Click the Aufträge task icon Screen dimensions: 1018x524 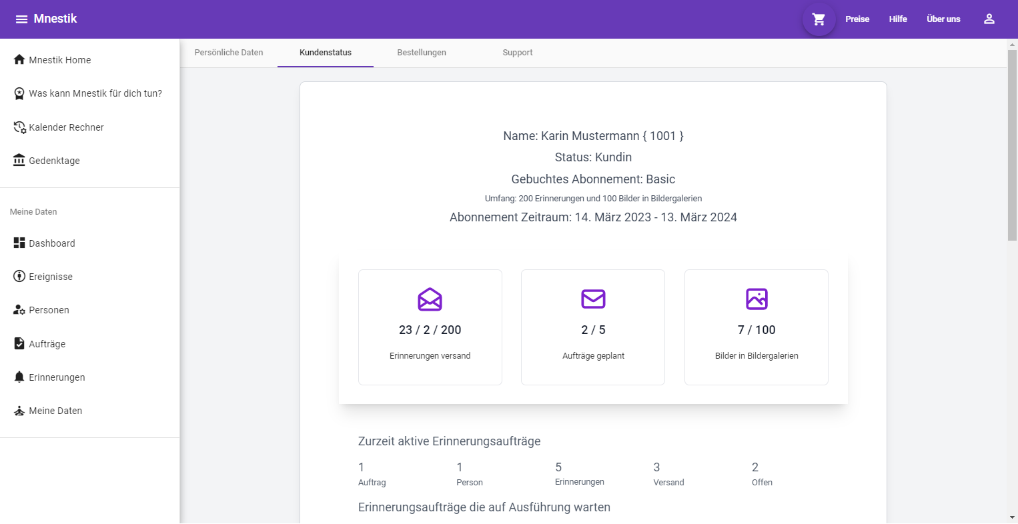click(x=19, y=344)
